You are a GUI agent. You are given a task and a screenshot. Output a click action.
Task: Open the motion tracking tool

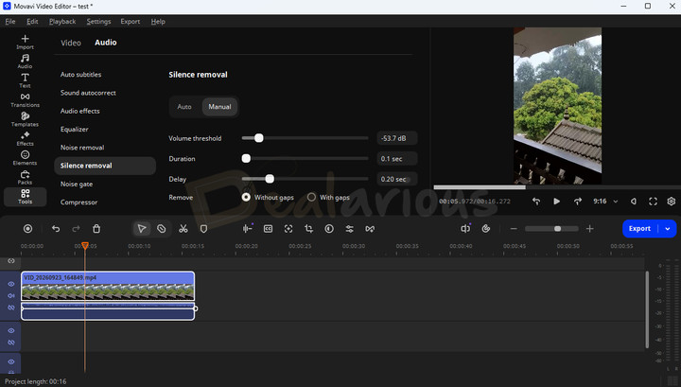click(288, 228)
